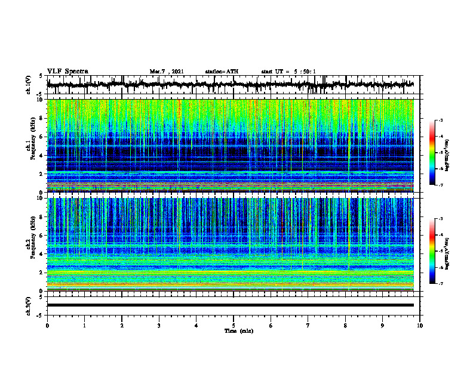Click time axis tick label "8"
Viewport: 473px width, 365px height.
[345, 326]
